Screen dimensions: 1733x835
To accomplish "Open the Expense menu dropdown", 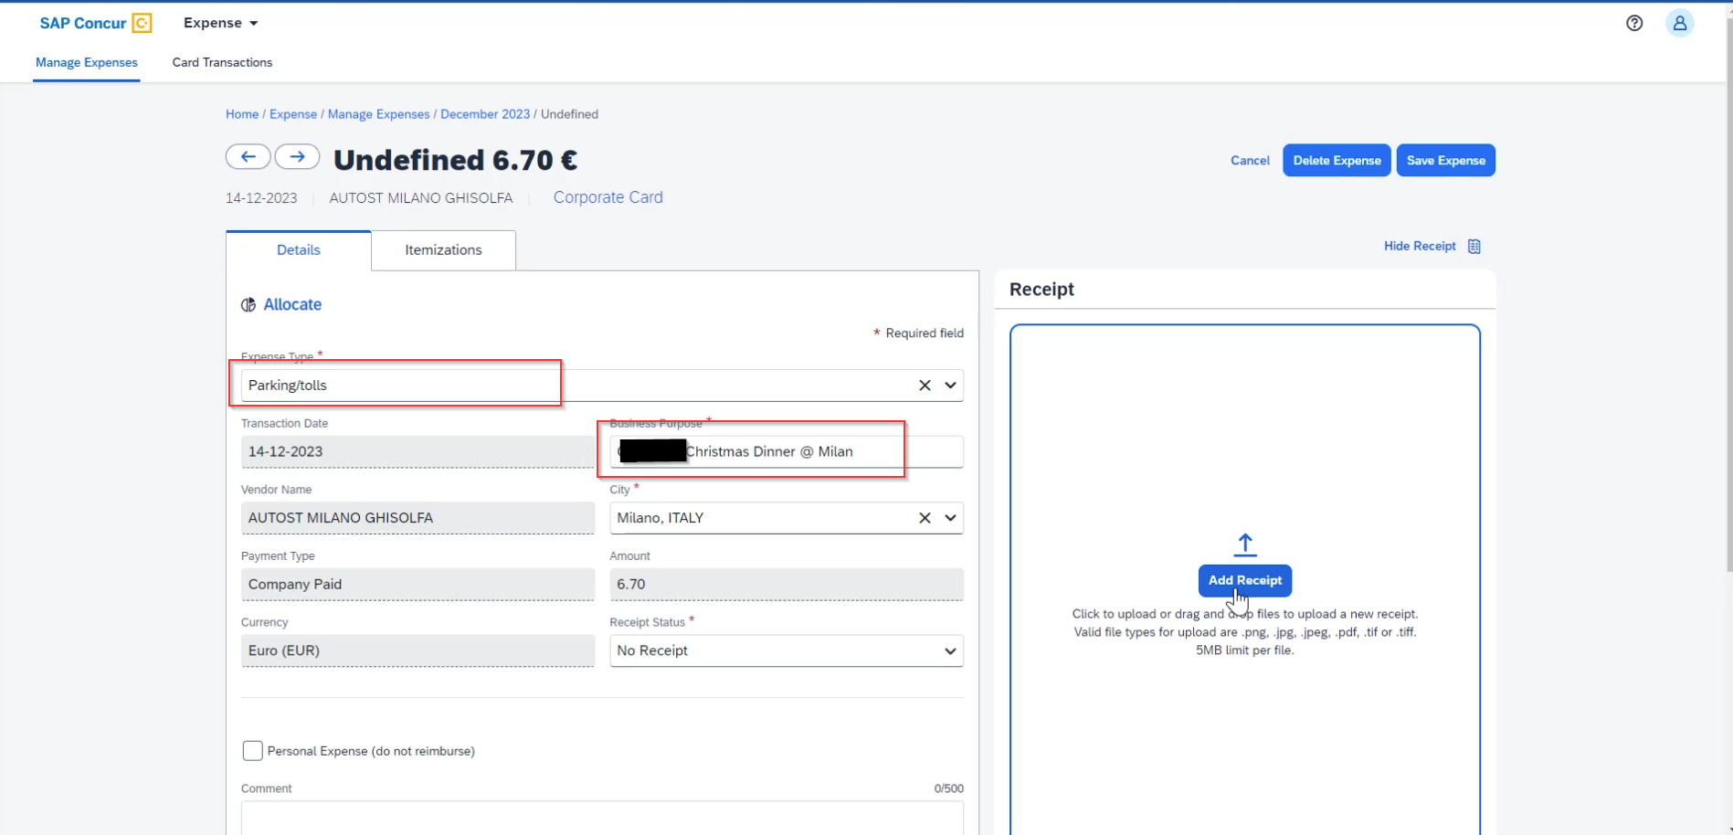I will pos(219,23).
